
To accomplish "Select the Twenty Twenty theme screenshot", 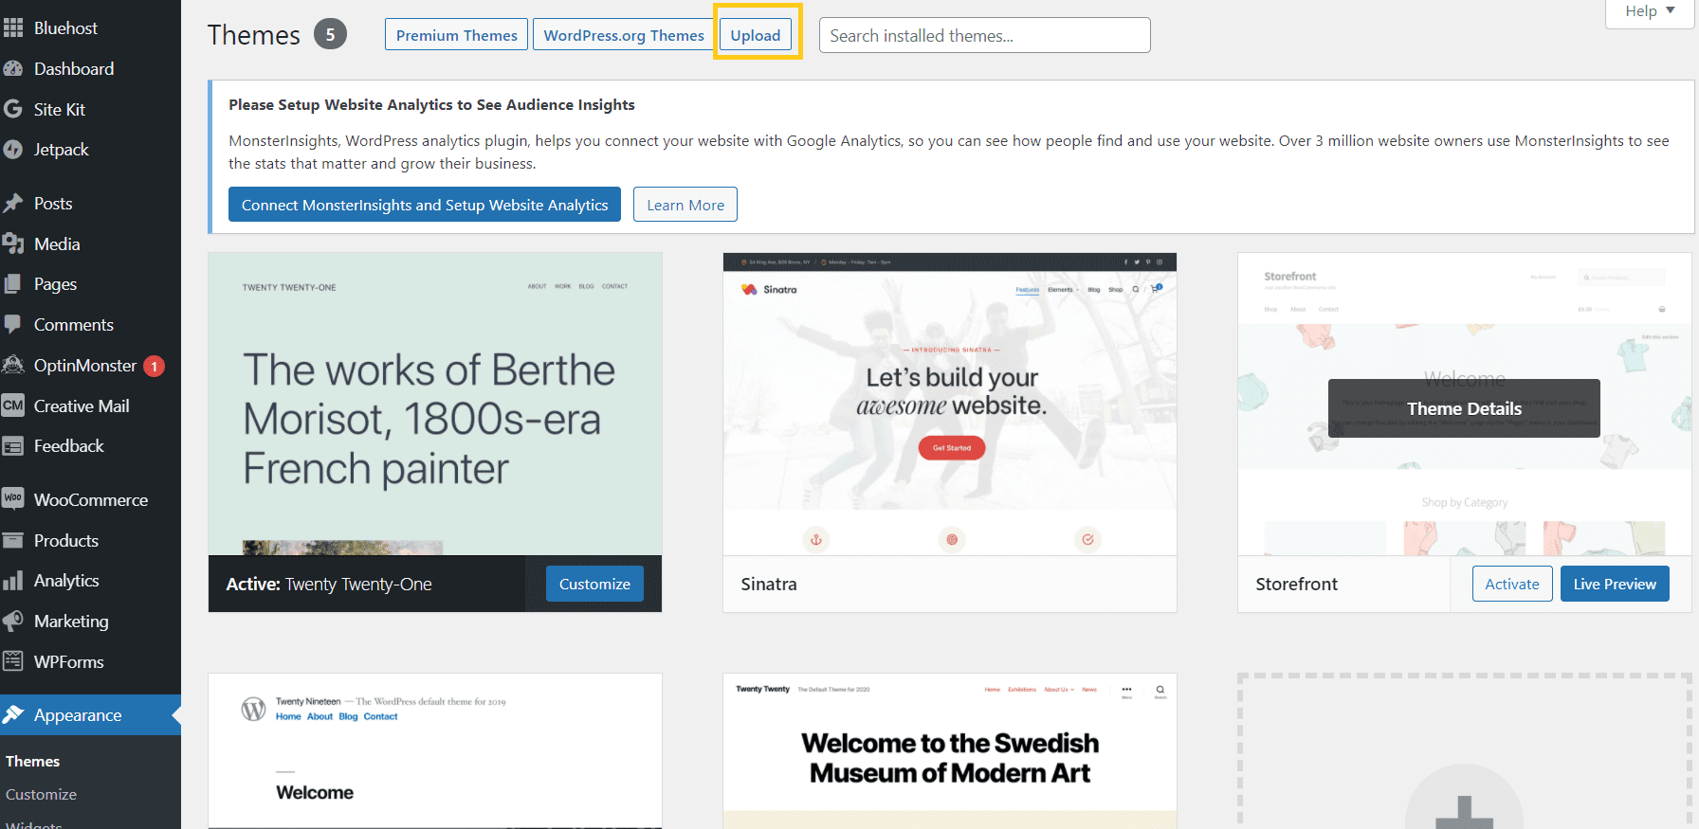I will [x=950, y=751].
